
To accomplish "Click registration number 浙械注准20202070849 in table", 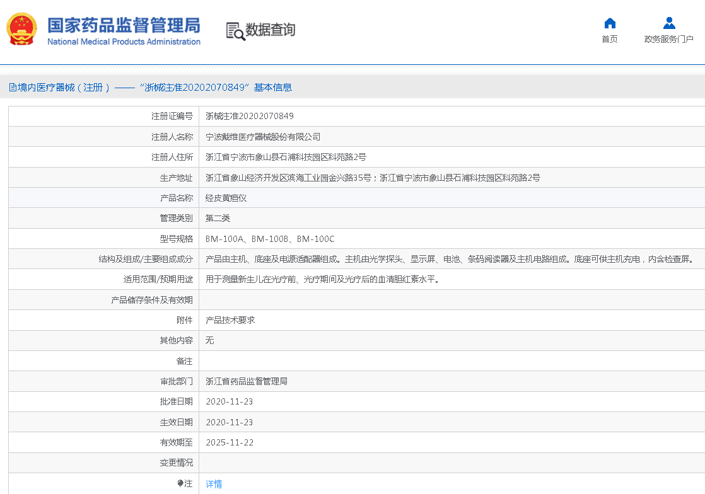I will coord(250,116).
